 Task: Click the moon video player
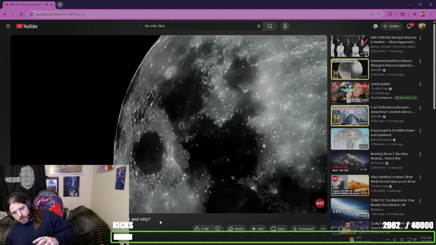click(169, 124)
